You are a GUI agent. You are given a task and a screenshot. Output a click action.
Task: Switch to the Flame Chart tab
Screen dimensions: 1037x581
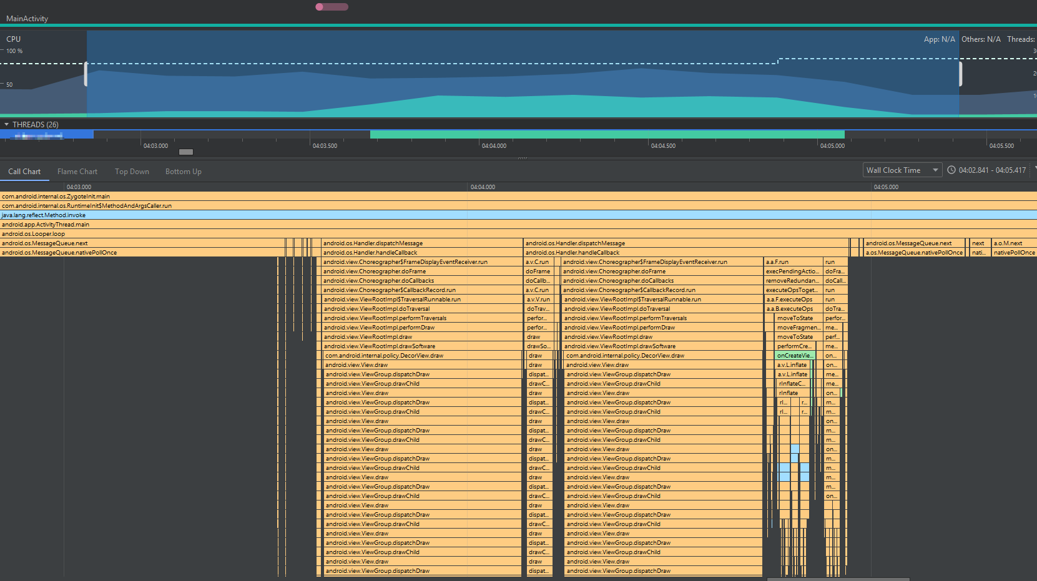tap(77, 172)
